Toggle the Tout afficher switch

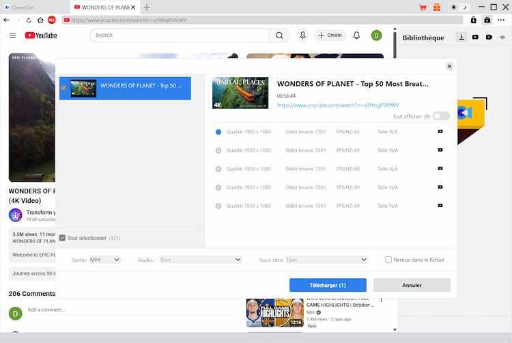click(x=441, y=116)
